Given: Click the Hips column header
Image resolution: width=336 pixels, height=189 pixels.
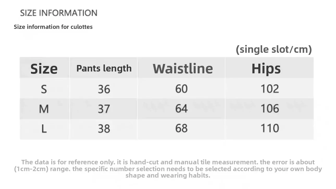Looking at the screenshot, I should click(266, 69).
